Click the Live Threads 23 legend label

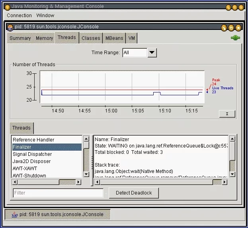point(223,90)
